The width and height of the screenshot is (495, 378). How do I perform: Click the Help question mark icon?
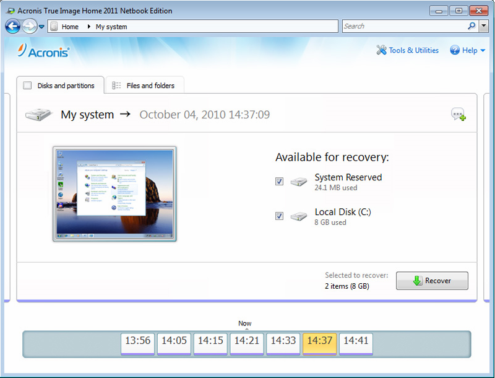pos(455,50)
